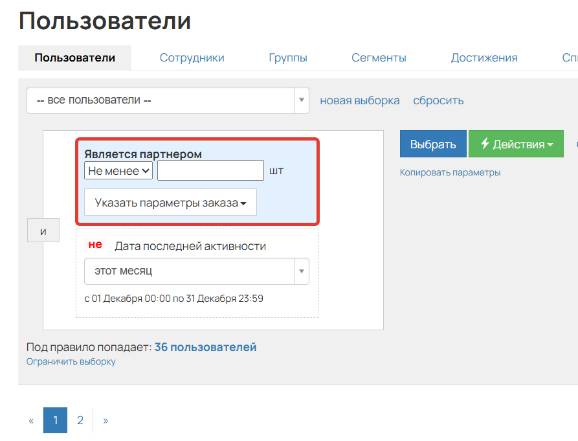Image resolution: width=578 pixels, height=441 pixels.
Task: Expand the 'Указать параметры заказа' dropdown
Action: click(170, 202)
